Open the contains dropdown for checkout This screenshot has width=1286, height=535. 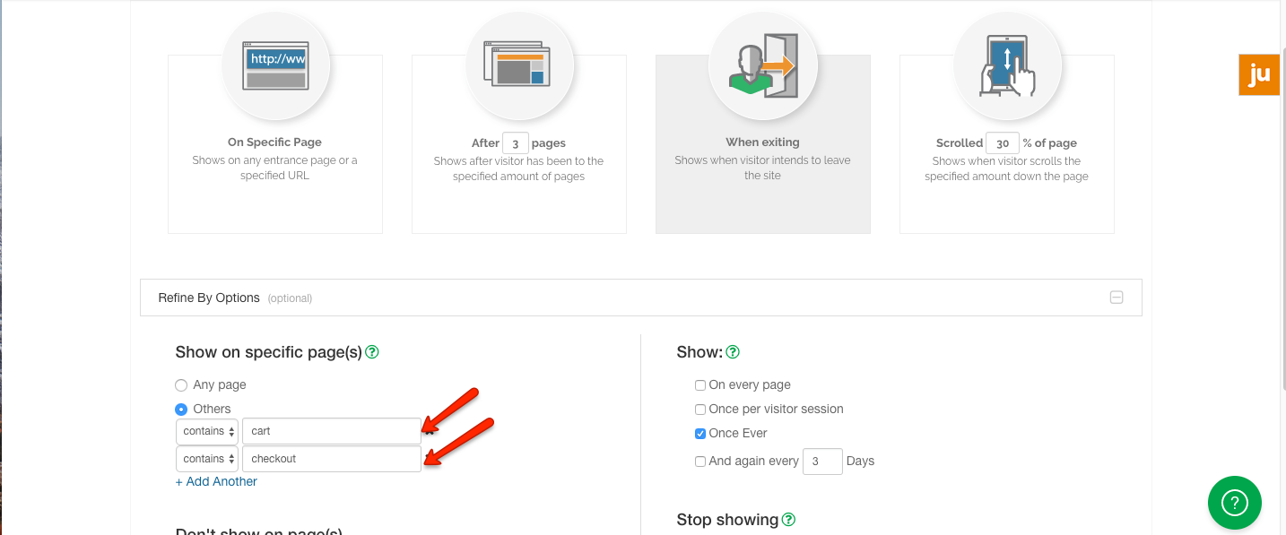pyautogui.click(x=207, y=459)
